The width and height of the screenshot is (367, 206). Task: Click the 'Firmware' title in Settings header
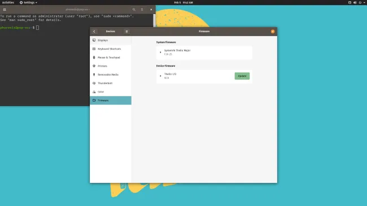[204, 32]
